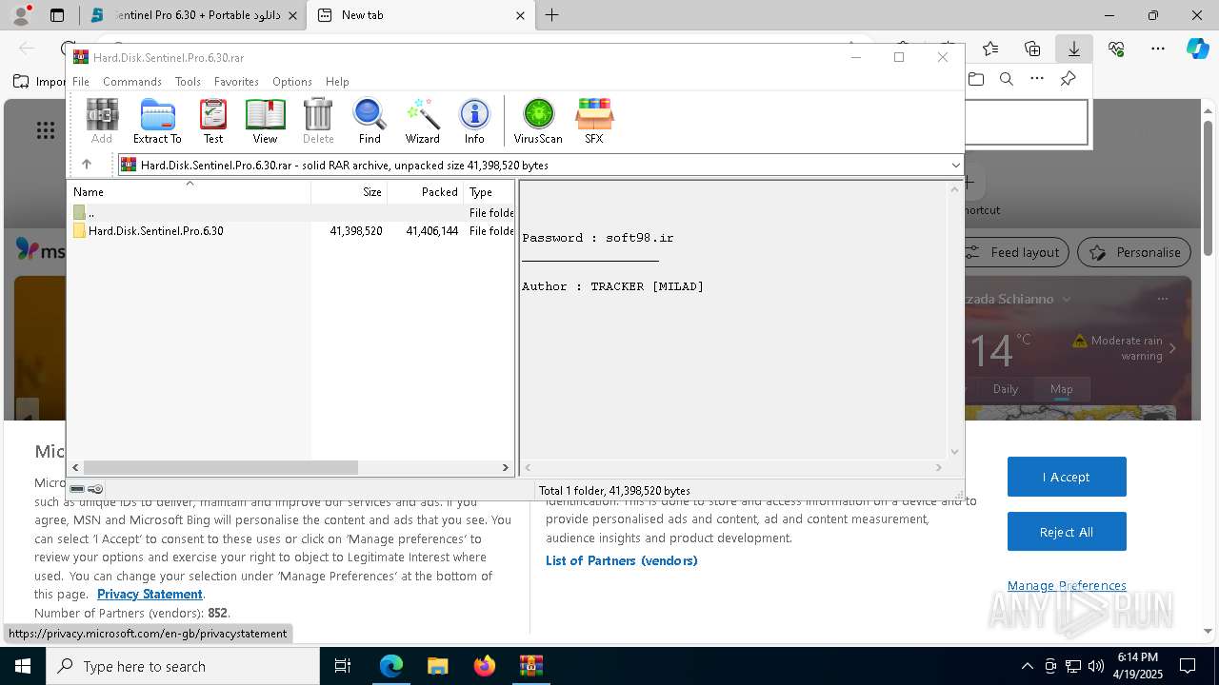Open Task View on taskbar
1219x685 pixels.
pyautogui.click(x=343, y=666)
